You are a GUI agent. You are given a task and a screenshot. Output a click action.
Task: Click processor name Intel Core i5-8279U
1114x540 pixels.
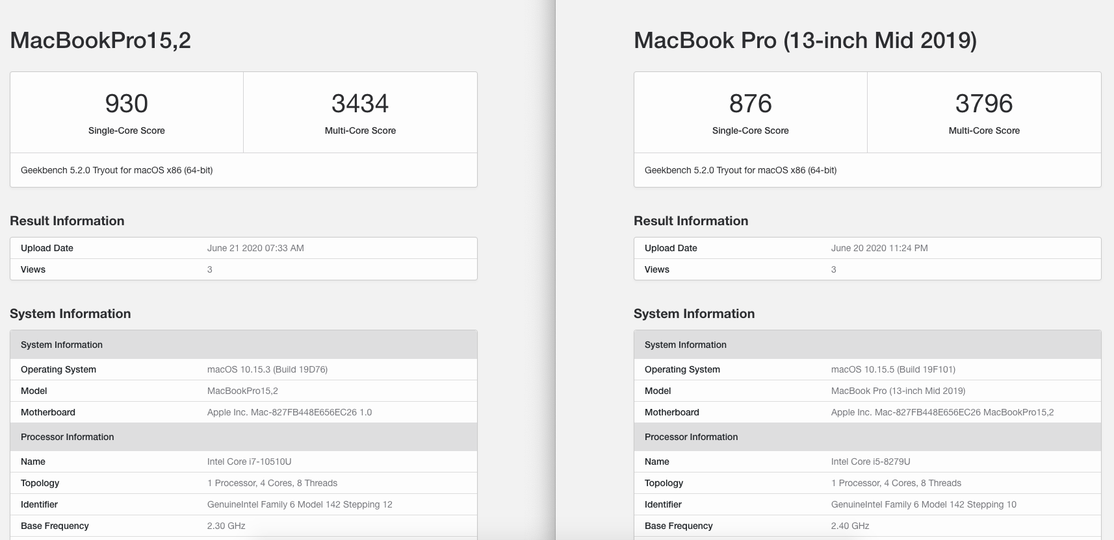pos(870,461)
